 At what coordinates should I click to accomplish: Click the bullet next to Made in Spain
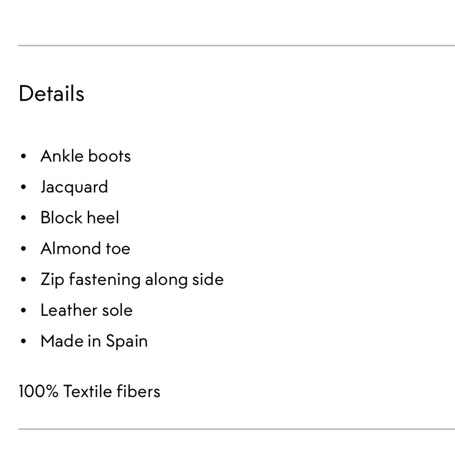[x=24, y=341]
